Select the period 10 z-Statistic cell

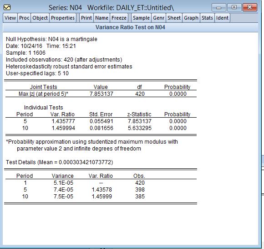point(140,128)
